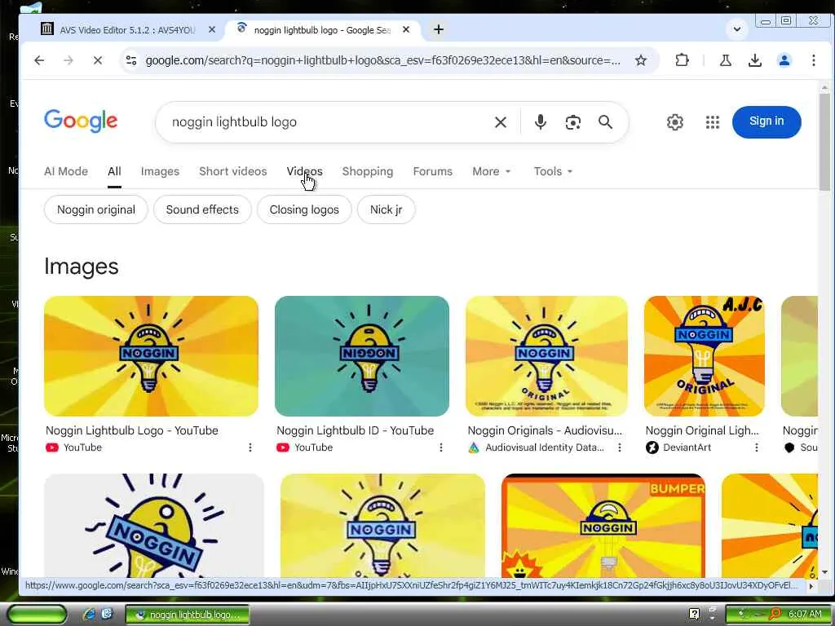Open the teal mirrored Noggin thumbnail
This screenshot has height=626, width=835.
(361, 356)
